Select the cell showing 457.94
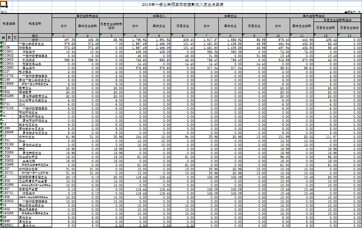 click(278, 48)
